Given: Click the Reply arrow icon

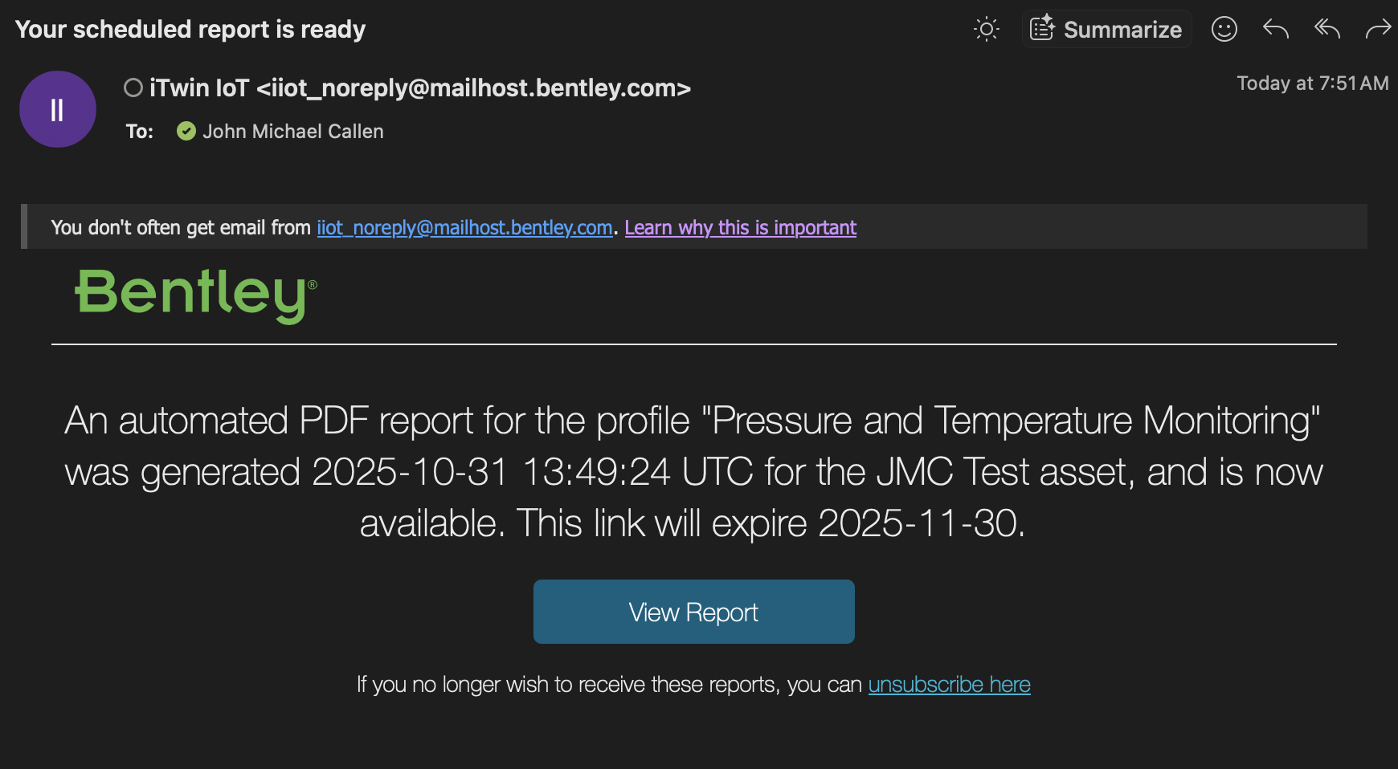Looking at the screenshot, I should click(x=1275, y=30).
